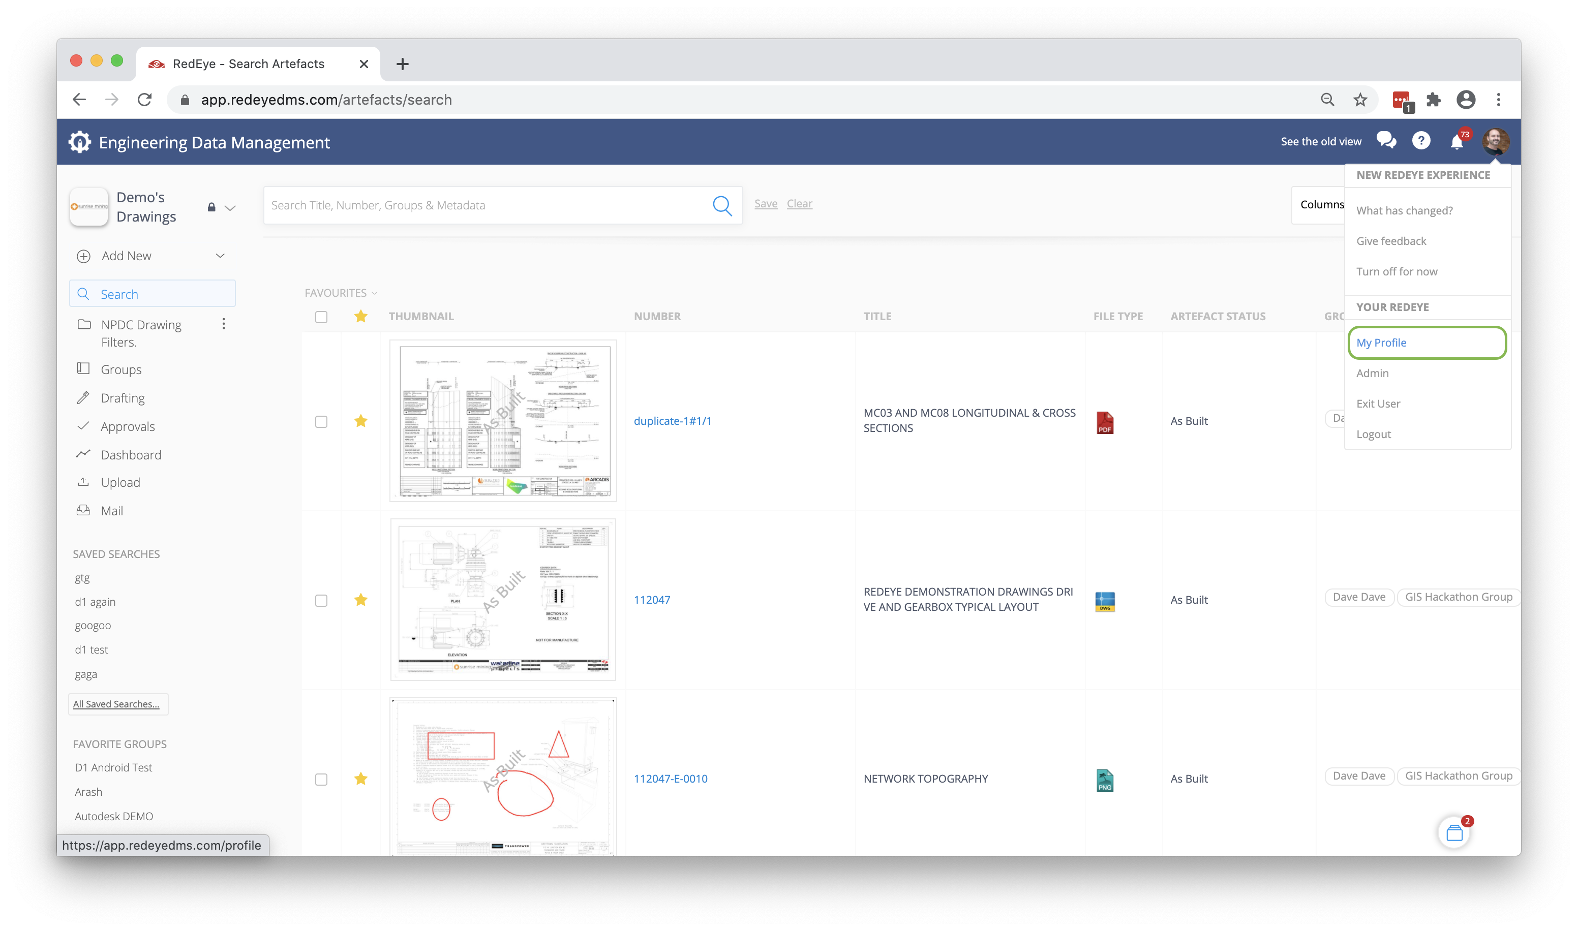Open the FAVOURITES dropdown above the table
The height and width of the screenshot is (931, 1578).
(341, 293)
